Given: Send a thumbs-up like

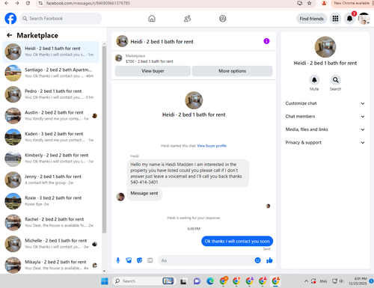Looking at the screenshot, I should pyautogui.click(x=269, y=260).
